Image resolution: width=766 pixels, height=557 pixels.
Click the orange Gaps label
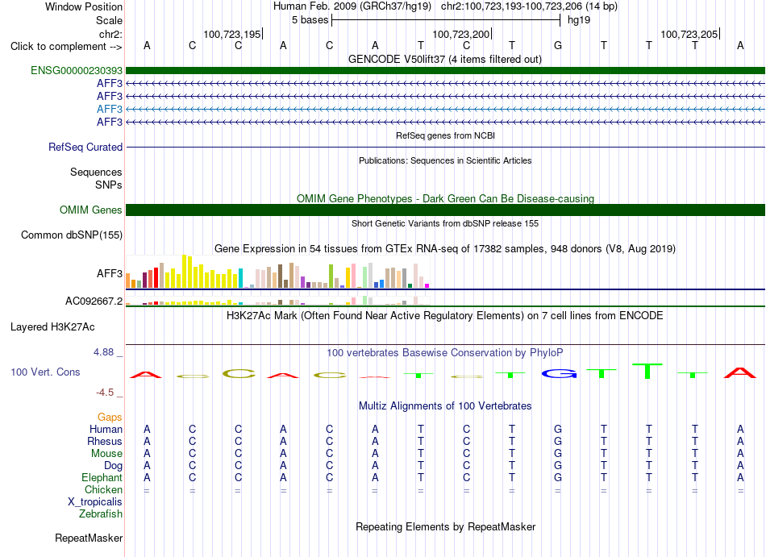(110, 417)
